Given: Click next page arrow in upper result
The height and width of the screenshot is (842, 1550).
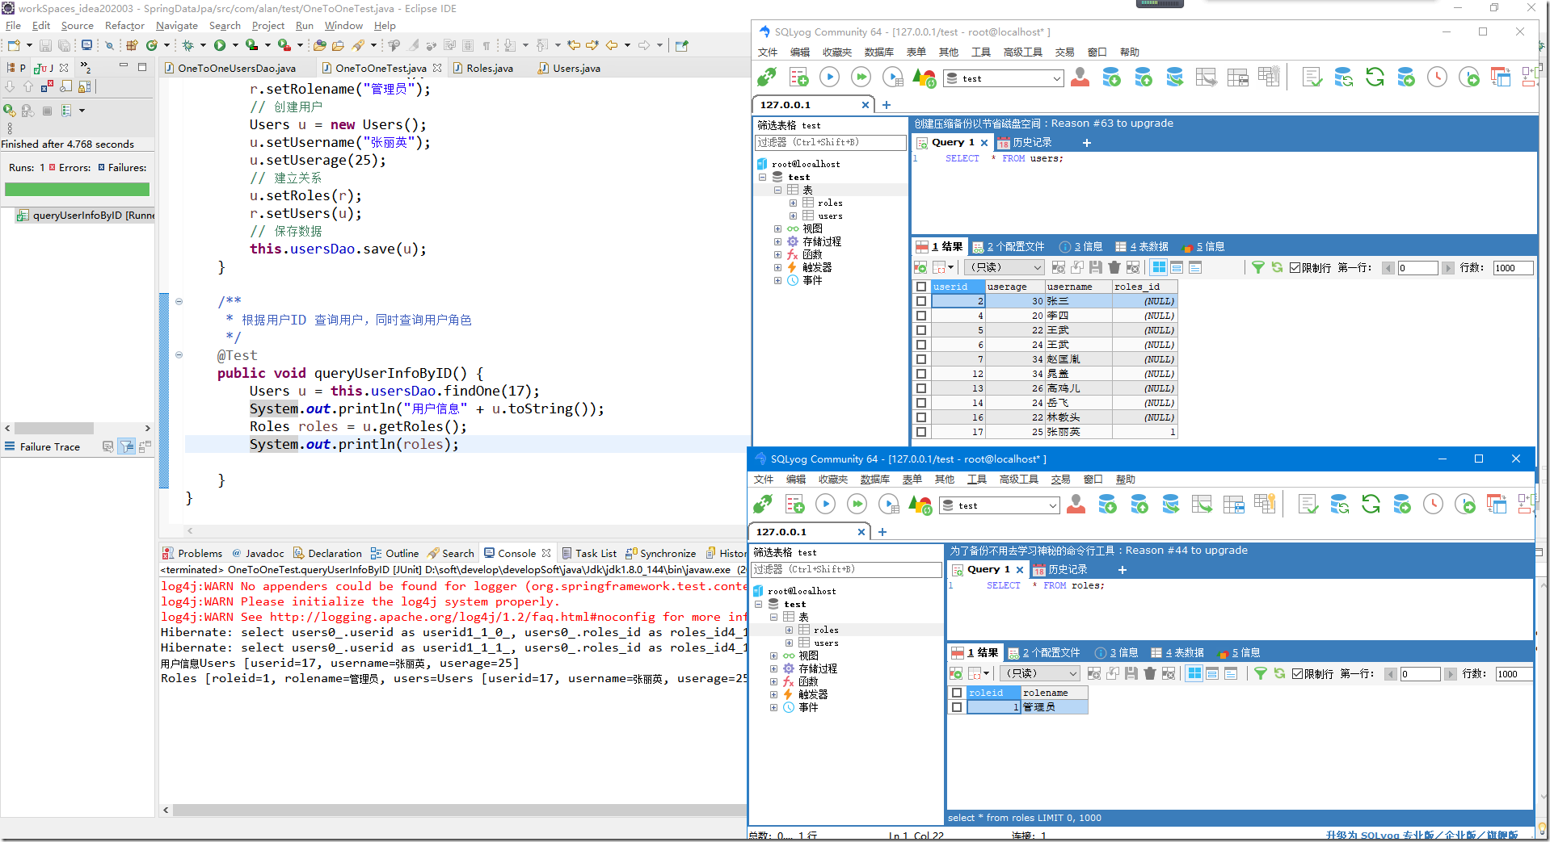Looking at the screenshot, I should (x=1447, y=268).
